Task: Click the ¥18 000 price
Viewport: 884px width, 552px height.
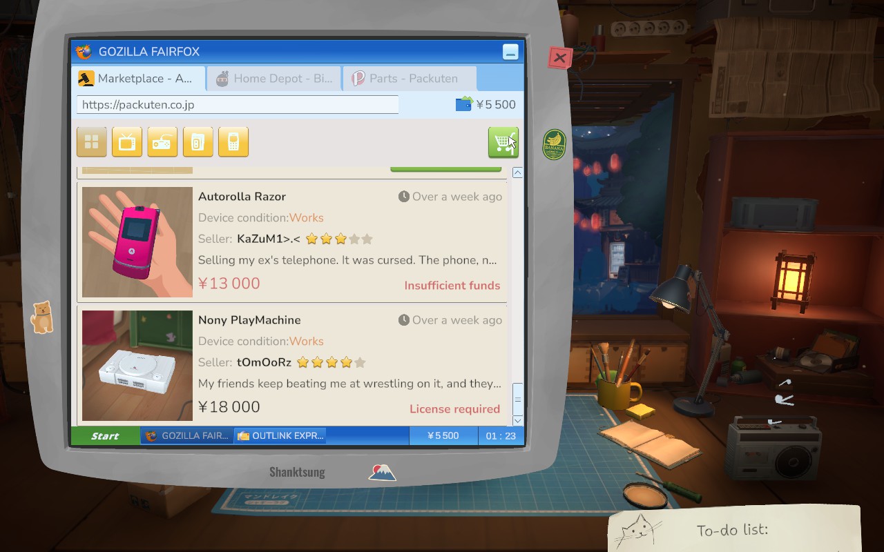Action: 229,407
